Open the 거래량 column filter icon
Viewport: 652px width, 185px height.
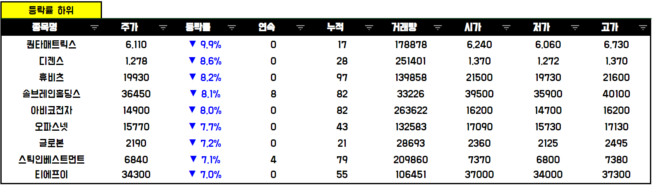point(438,28)
